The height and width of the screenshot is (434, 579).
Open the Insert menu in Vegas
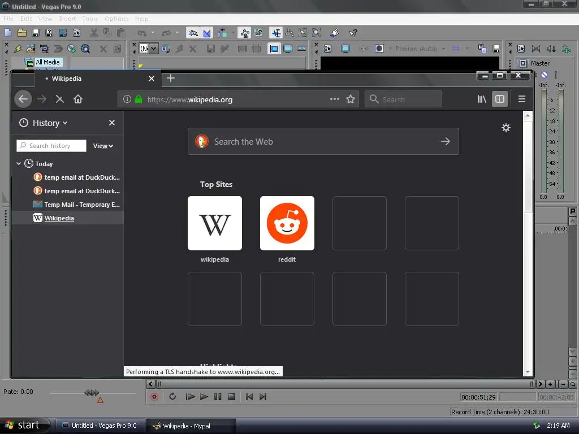(67, 19)
